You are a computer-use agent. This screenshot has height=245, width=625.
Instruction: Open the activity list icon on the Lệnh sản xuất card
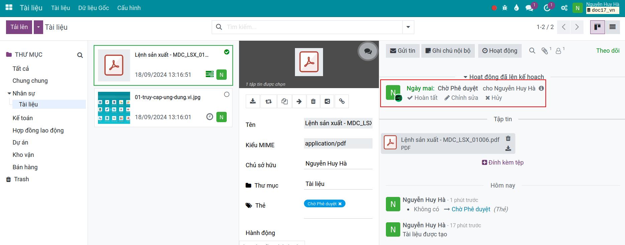210,74
